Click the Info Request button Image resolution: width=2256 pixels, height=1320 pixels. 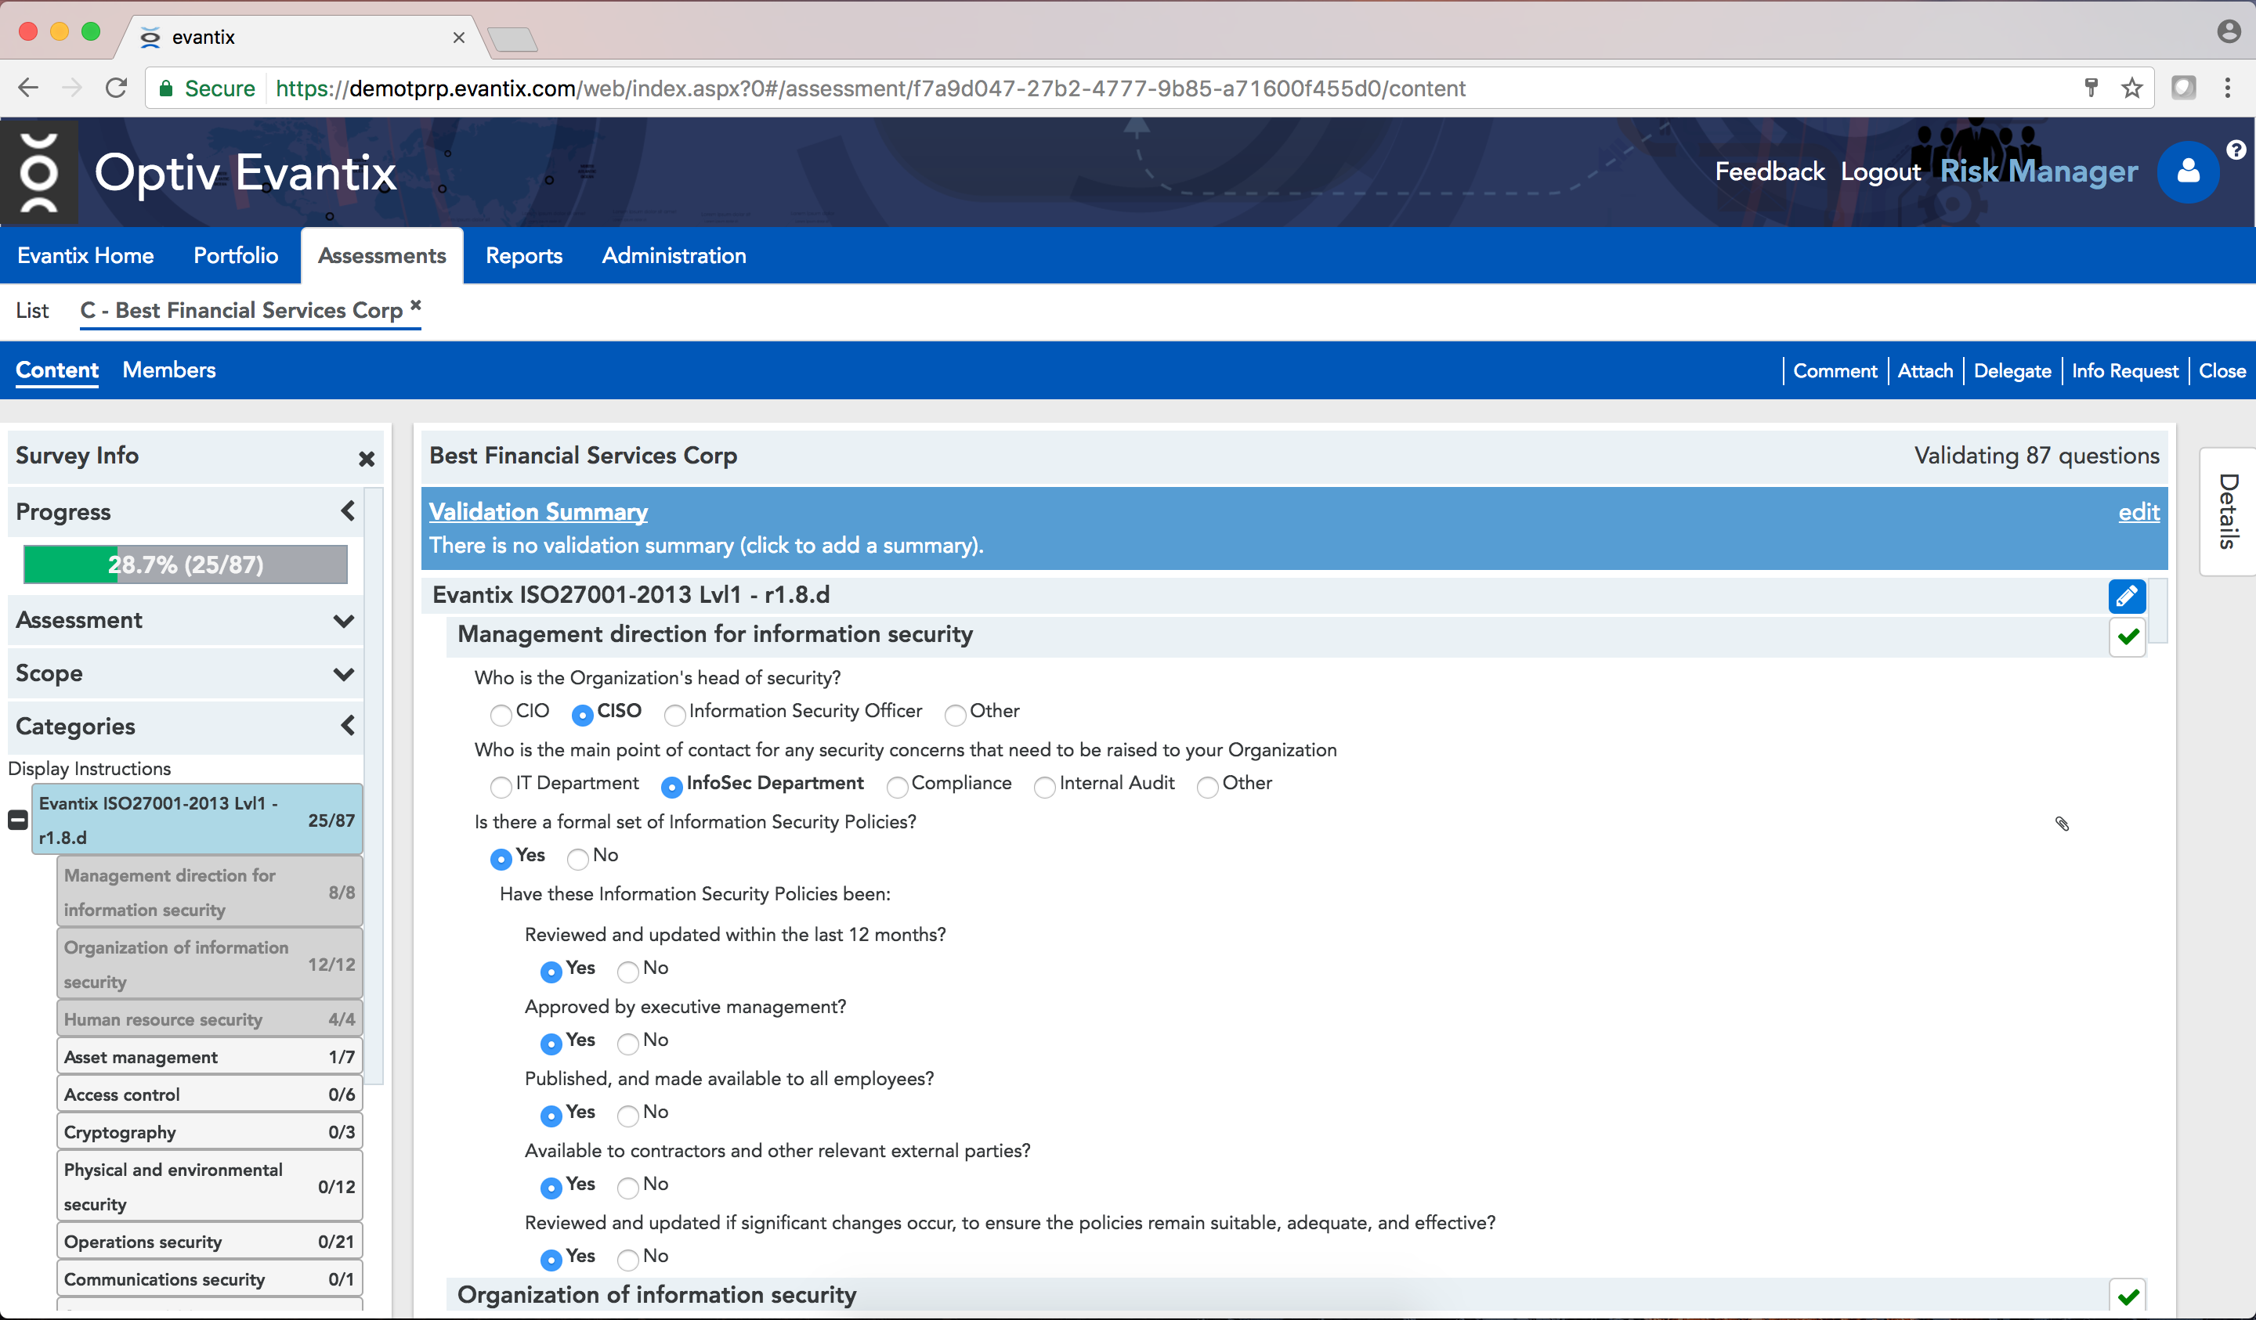pyautogui.click(x=2124, y=370)
